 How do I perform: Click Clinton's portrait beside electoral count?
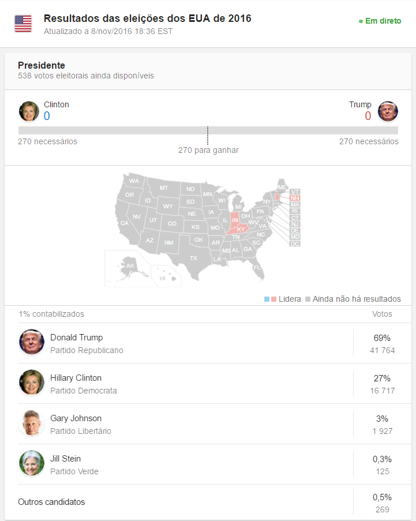(x=28, y=111)
